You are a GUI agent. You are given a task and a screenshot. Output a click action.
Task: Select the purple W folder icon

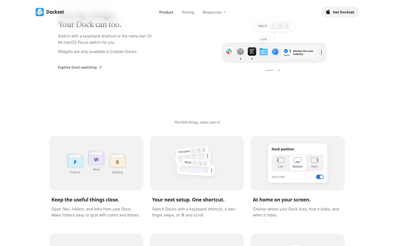tap(96, 158)
